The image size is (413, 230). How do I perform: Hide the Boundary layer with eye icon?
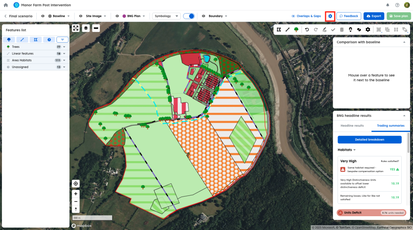[203, 16]
